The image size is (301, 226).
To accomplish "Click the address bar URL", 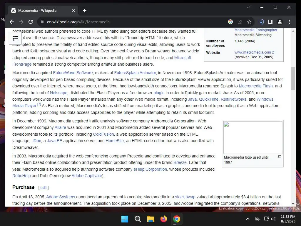I will tap(78, 22).
